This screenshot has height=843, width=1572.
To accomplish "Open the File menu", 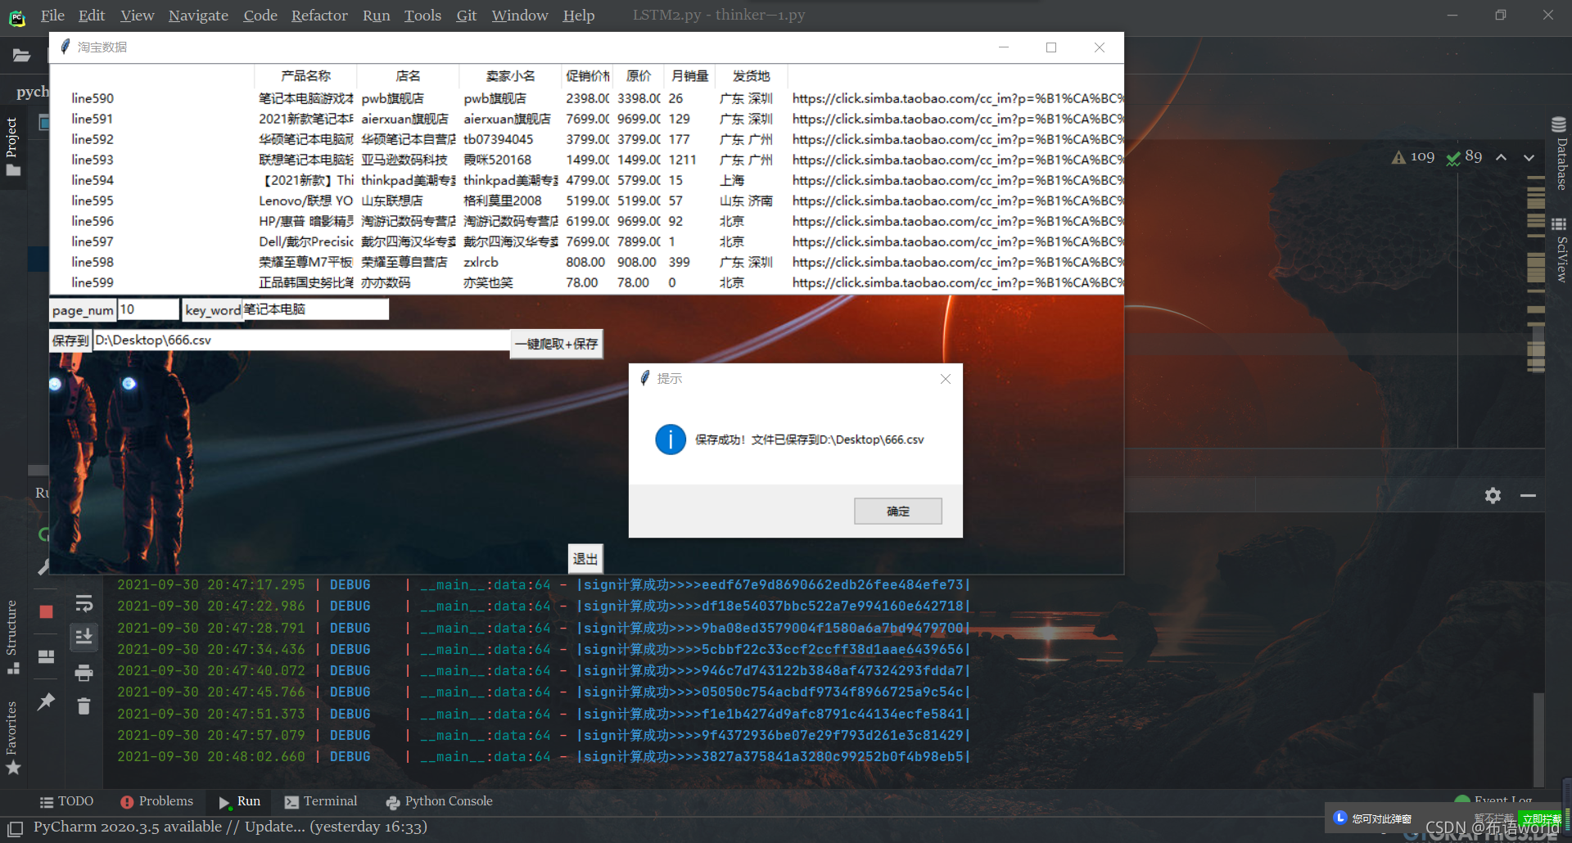I will pyautogui.click(x=52, y=16).
